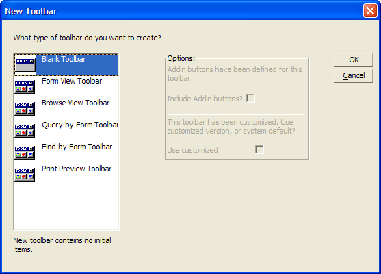Toggle the Include Addin buttons checkbox

250,99
